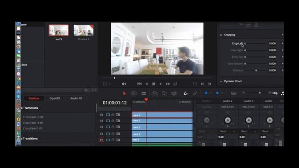Viewport: 299px width, 168px height.
Task: Activate the Trim Edit Mode tool
Action: (x=134, y=93)
